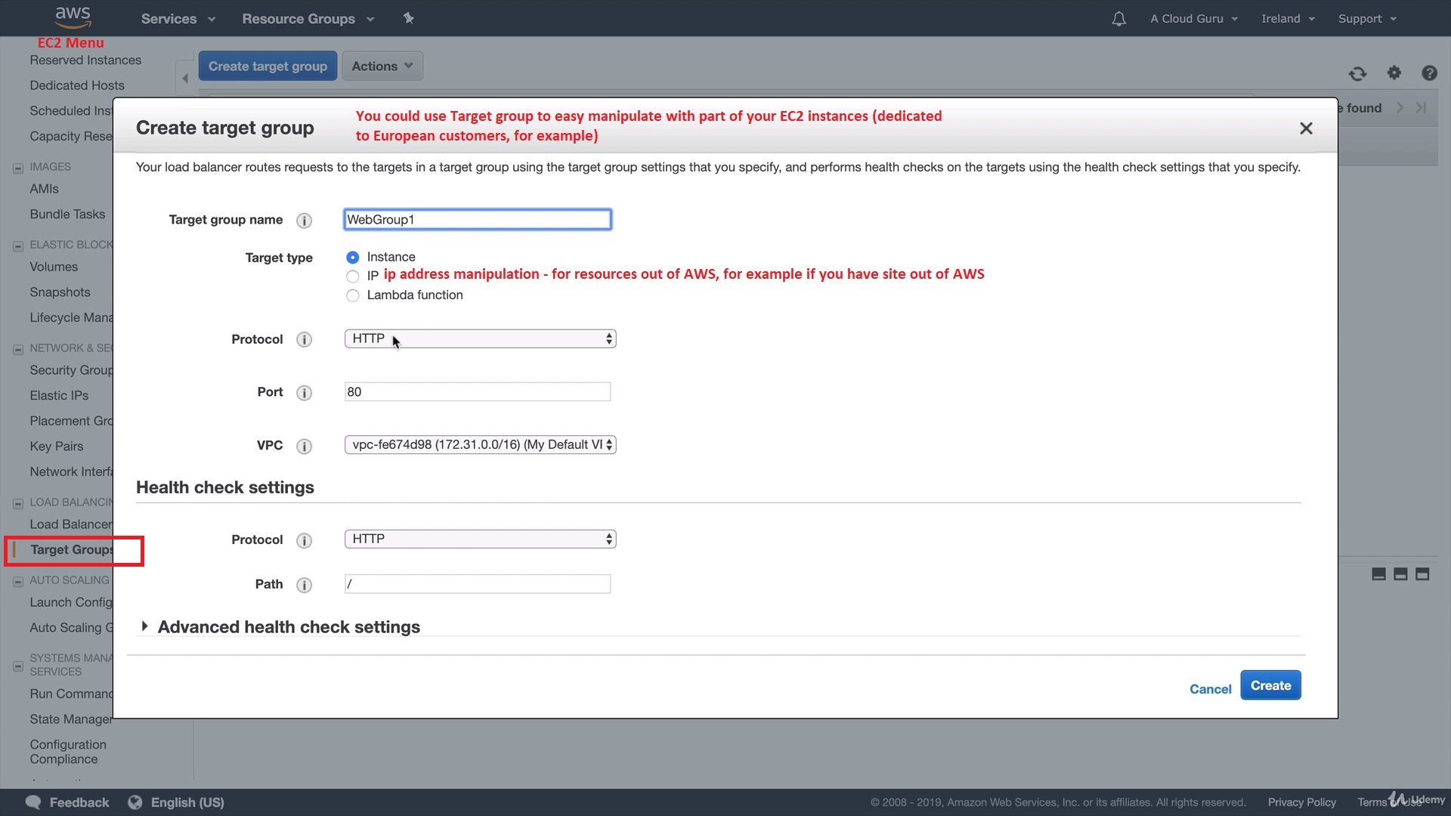Click info icon next to VPC
1451x816 pixels.
point(304,446)
